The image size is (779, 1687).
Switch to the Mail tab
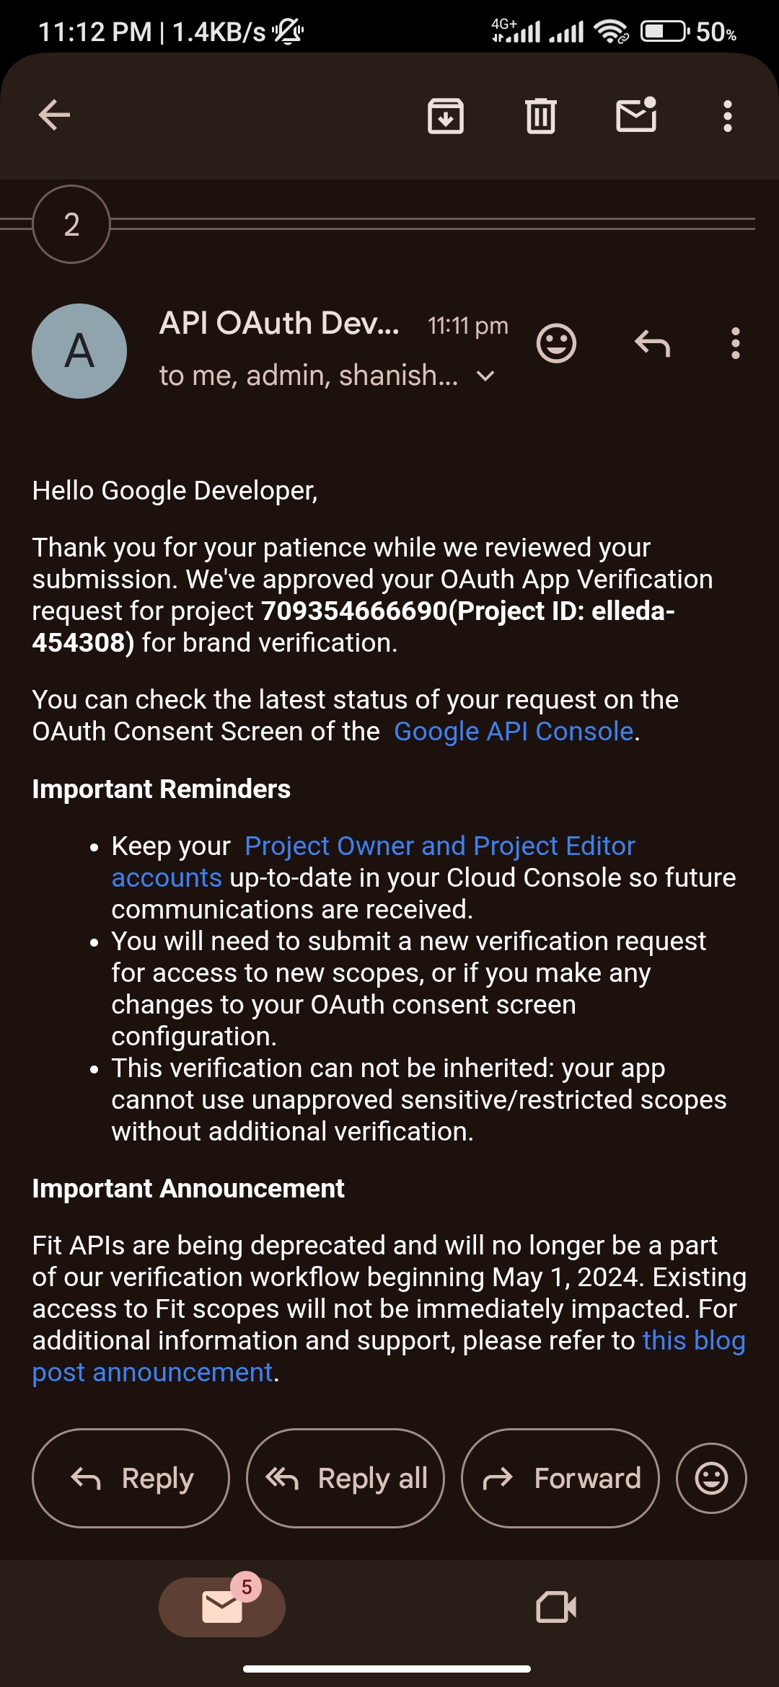222,1607
